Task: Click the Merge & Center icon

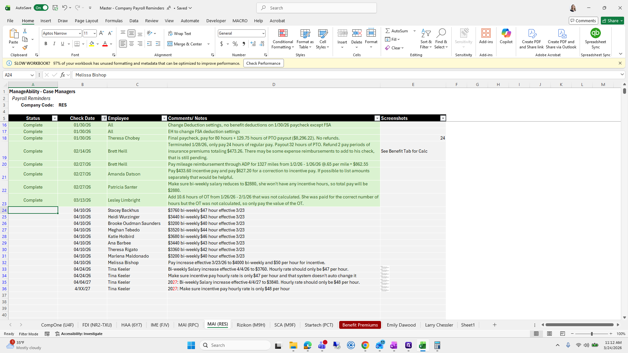Action: (170, 44)
